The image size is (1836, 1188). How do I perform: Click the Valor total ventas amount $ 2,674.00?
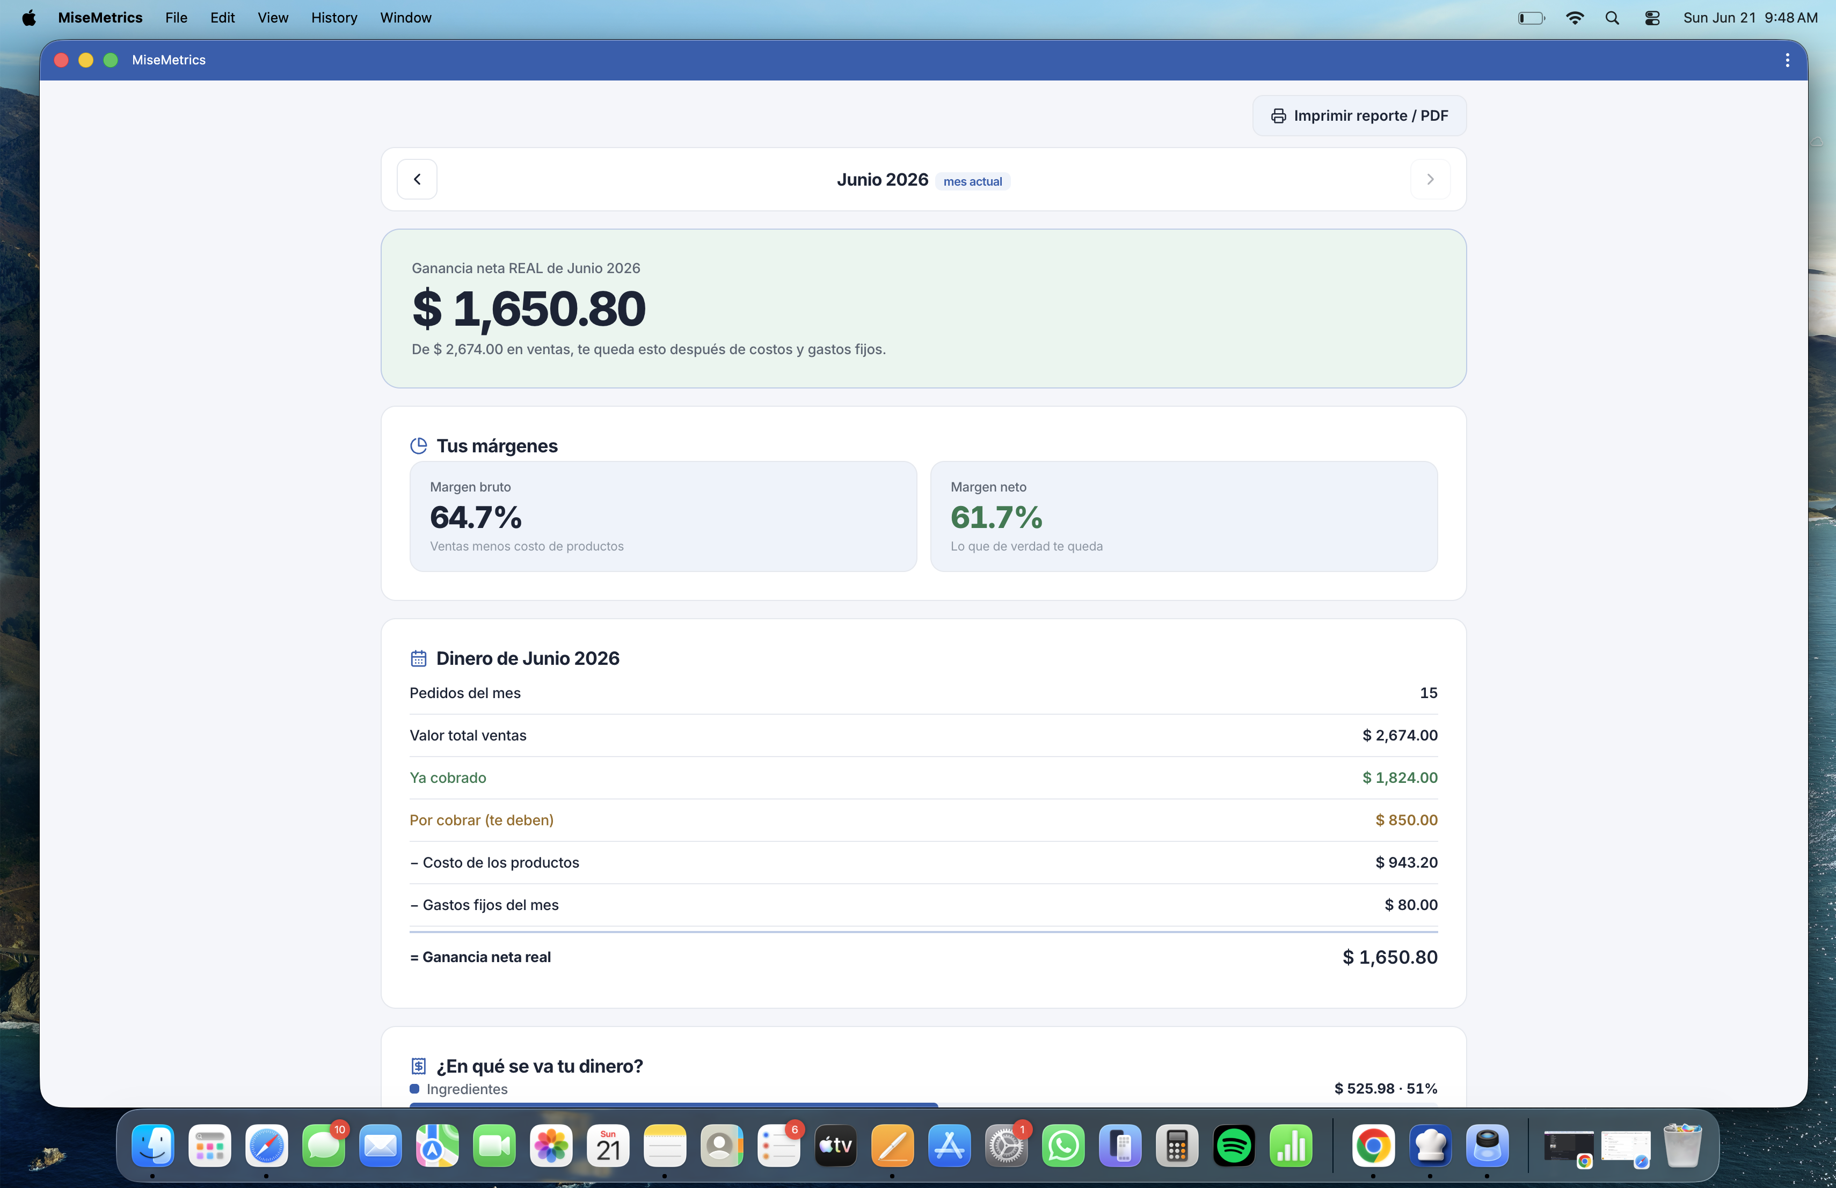pos(1400,736)
